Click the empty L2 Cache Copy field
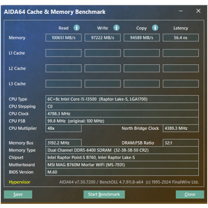This screenshot has height=208, width=208. pyautogui.click(x=142, y=68)
